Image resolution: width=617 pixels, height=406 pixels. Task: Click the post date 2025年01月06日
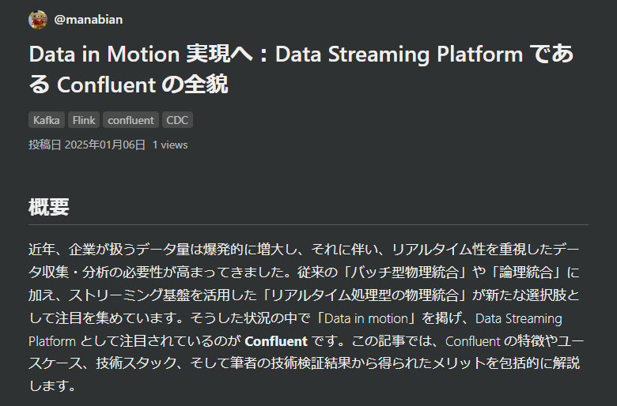pyautogui.click(x=104, y=145)
